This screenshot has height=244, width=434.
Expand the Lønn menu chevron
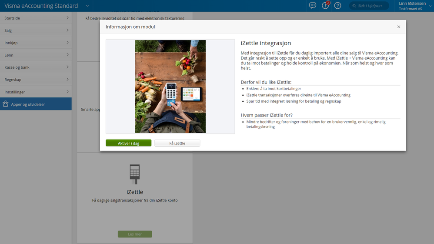click(67, 55)
